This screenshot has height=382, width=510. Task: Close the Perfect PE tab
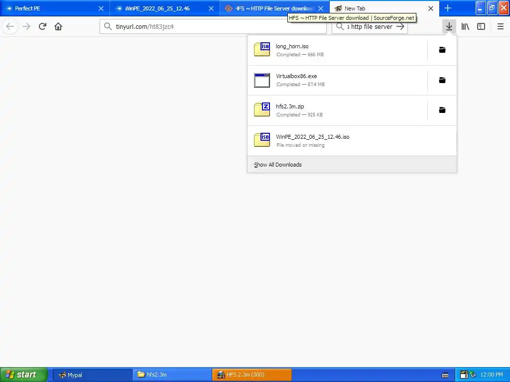101,8
